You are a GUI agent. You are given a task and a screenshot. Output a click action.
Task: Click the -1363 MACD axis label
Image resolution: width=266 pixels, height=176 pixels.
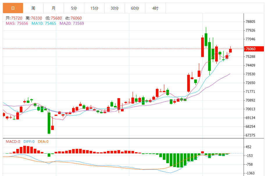[250, 173]
